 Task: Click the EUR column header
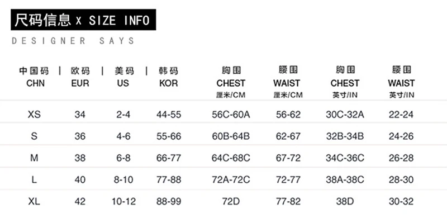point(80,77)
